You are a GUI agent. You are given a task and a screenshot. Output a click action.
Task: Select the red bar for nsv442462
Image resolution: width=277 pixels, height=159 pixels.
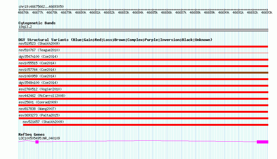tap(143, 99)
